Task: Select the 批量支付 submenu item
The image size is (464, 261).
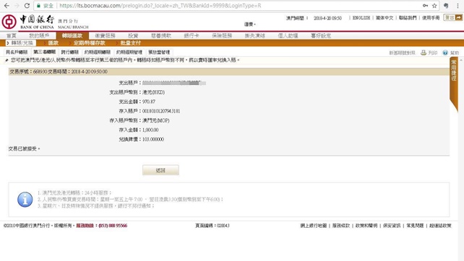Action: [x=131, y=43]
